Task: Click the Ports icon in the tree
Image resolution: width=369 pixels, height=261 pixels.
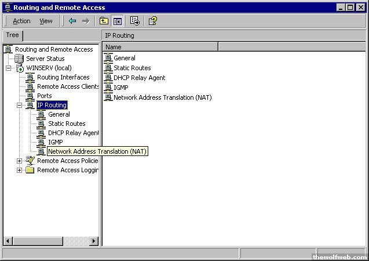Action: [x=30, y=96]
